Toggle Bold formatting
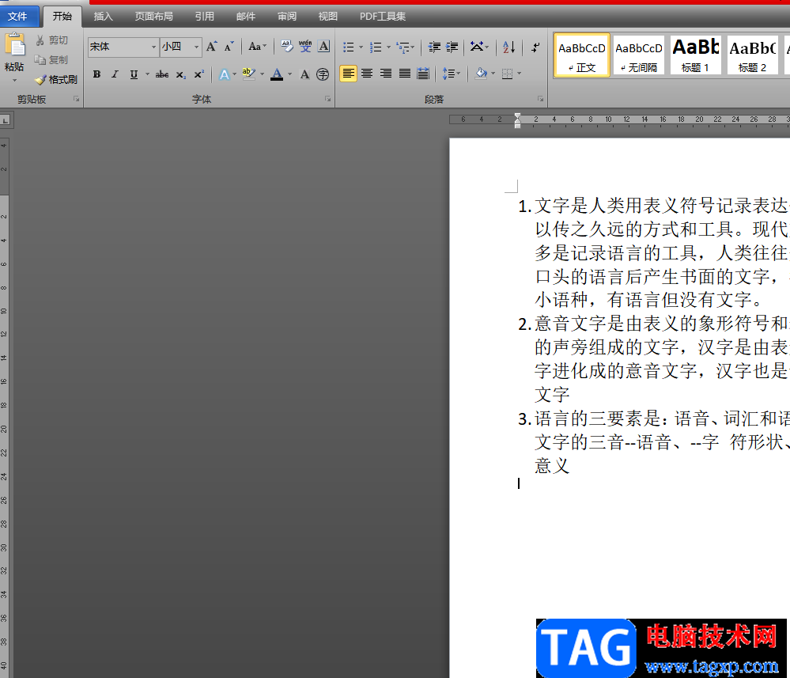This screenshot has width=790, height=678. tap(96, 74)
